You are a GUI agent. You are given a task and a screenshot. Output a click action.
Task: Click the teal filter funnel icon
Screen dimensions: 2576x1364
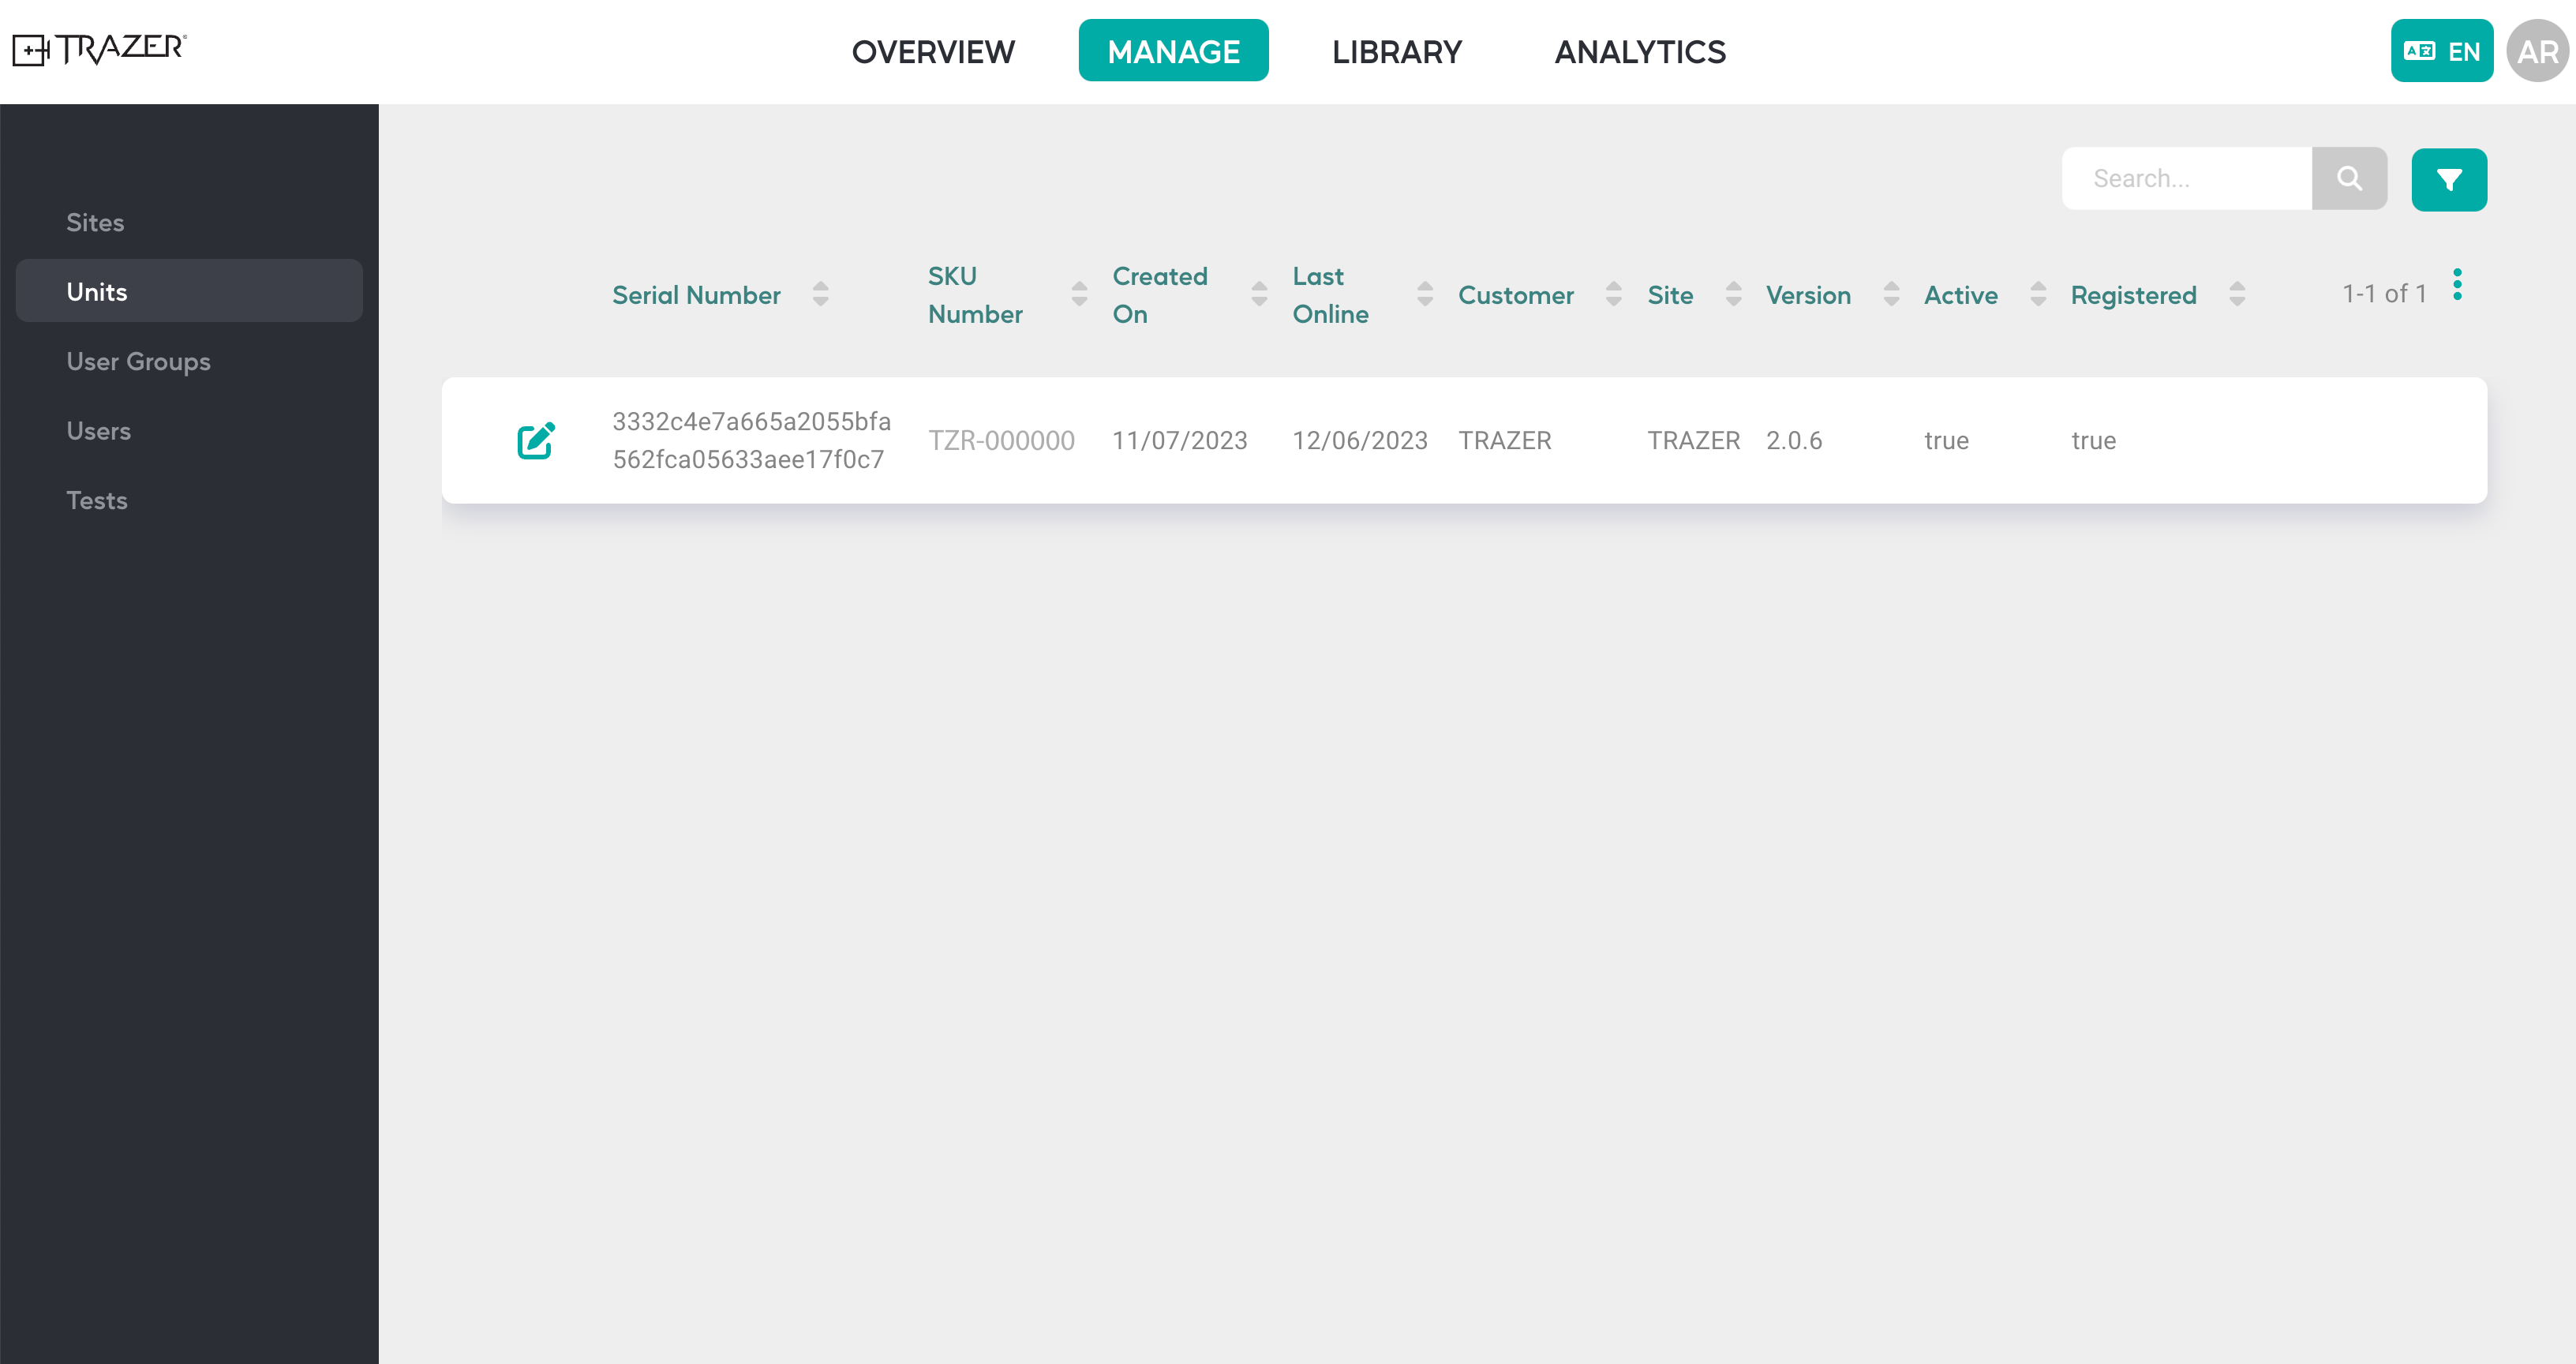pos(2448,179)
